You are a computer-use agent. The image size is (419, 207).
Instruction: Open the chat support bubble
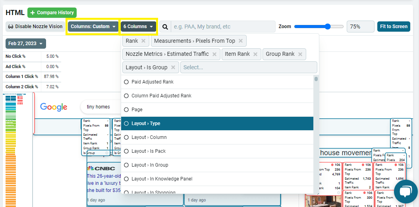tap(405, 191)
